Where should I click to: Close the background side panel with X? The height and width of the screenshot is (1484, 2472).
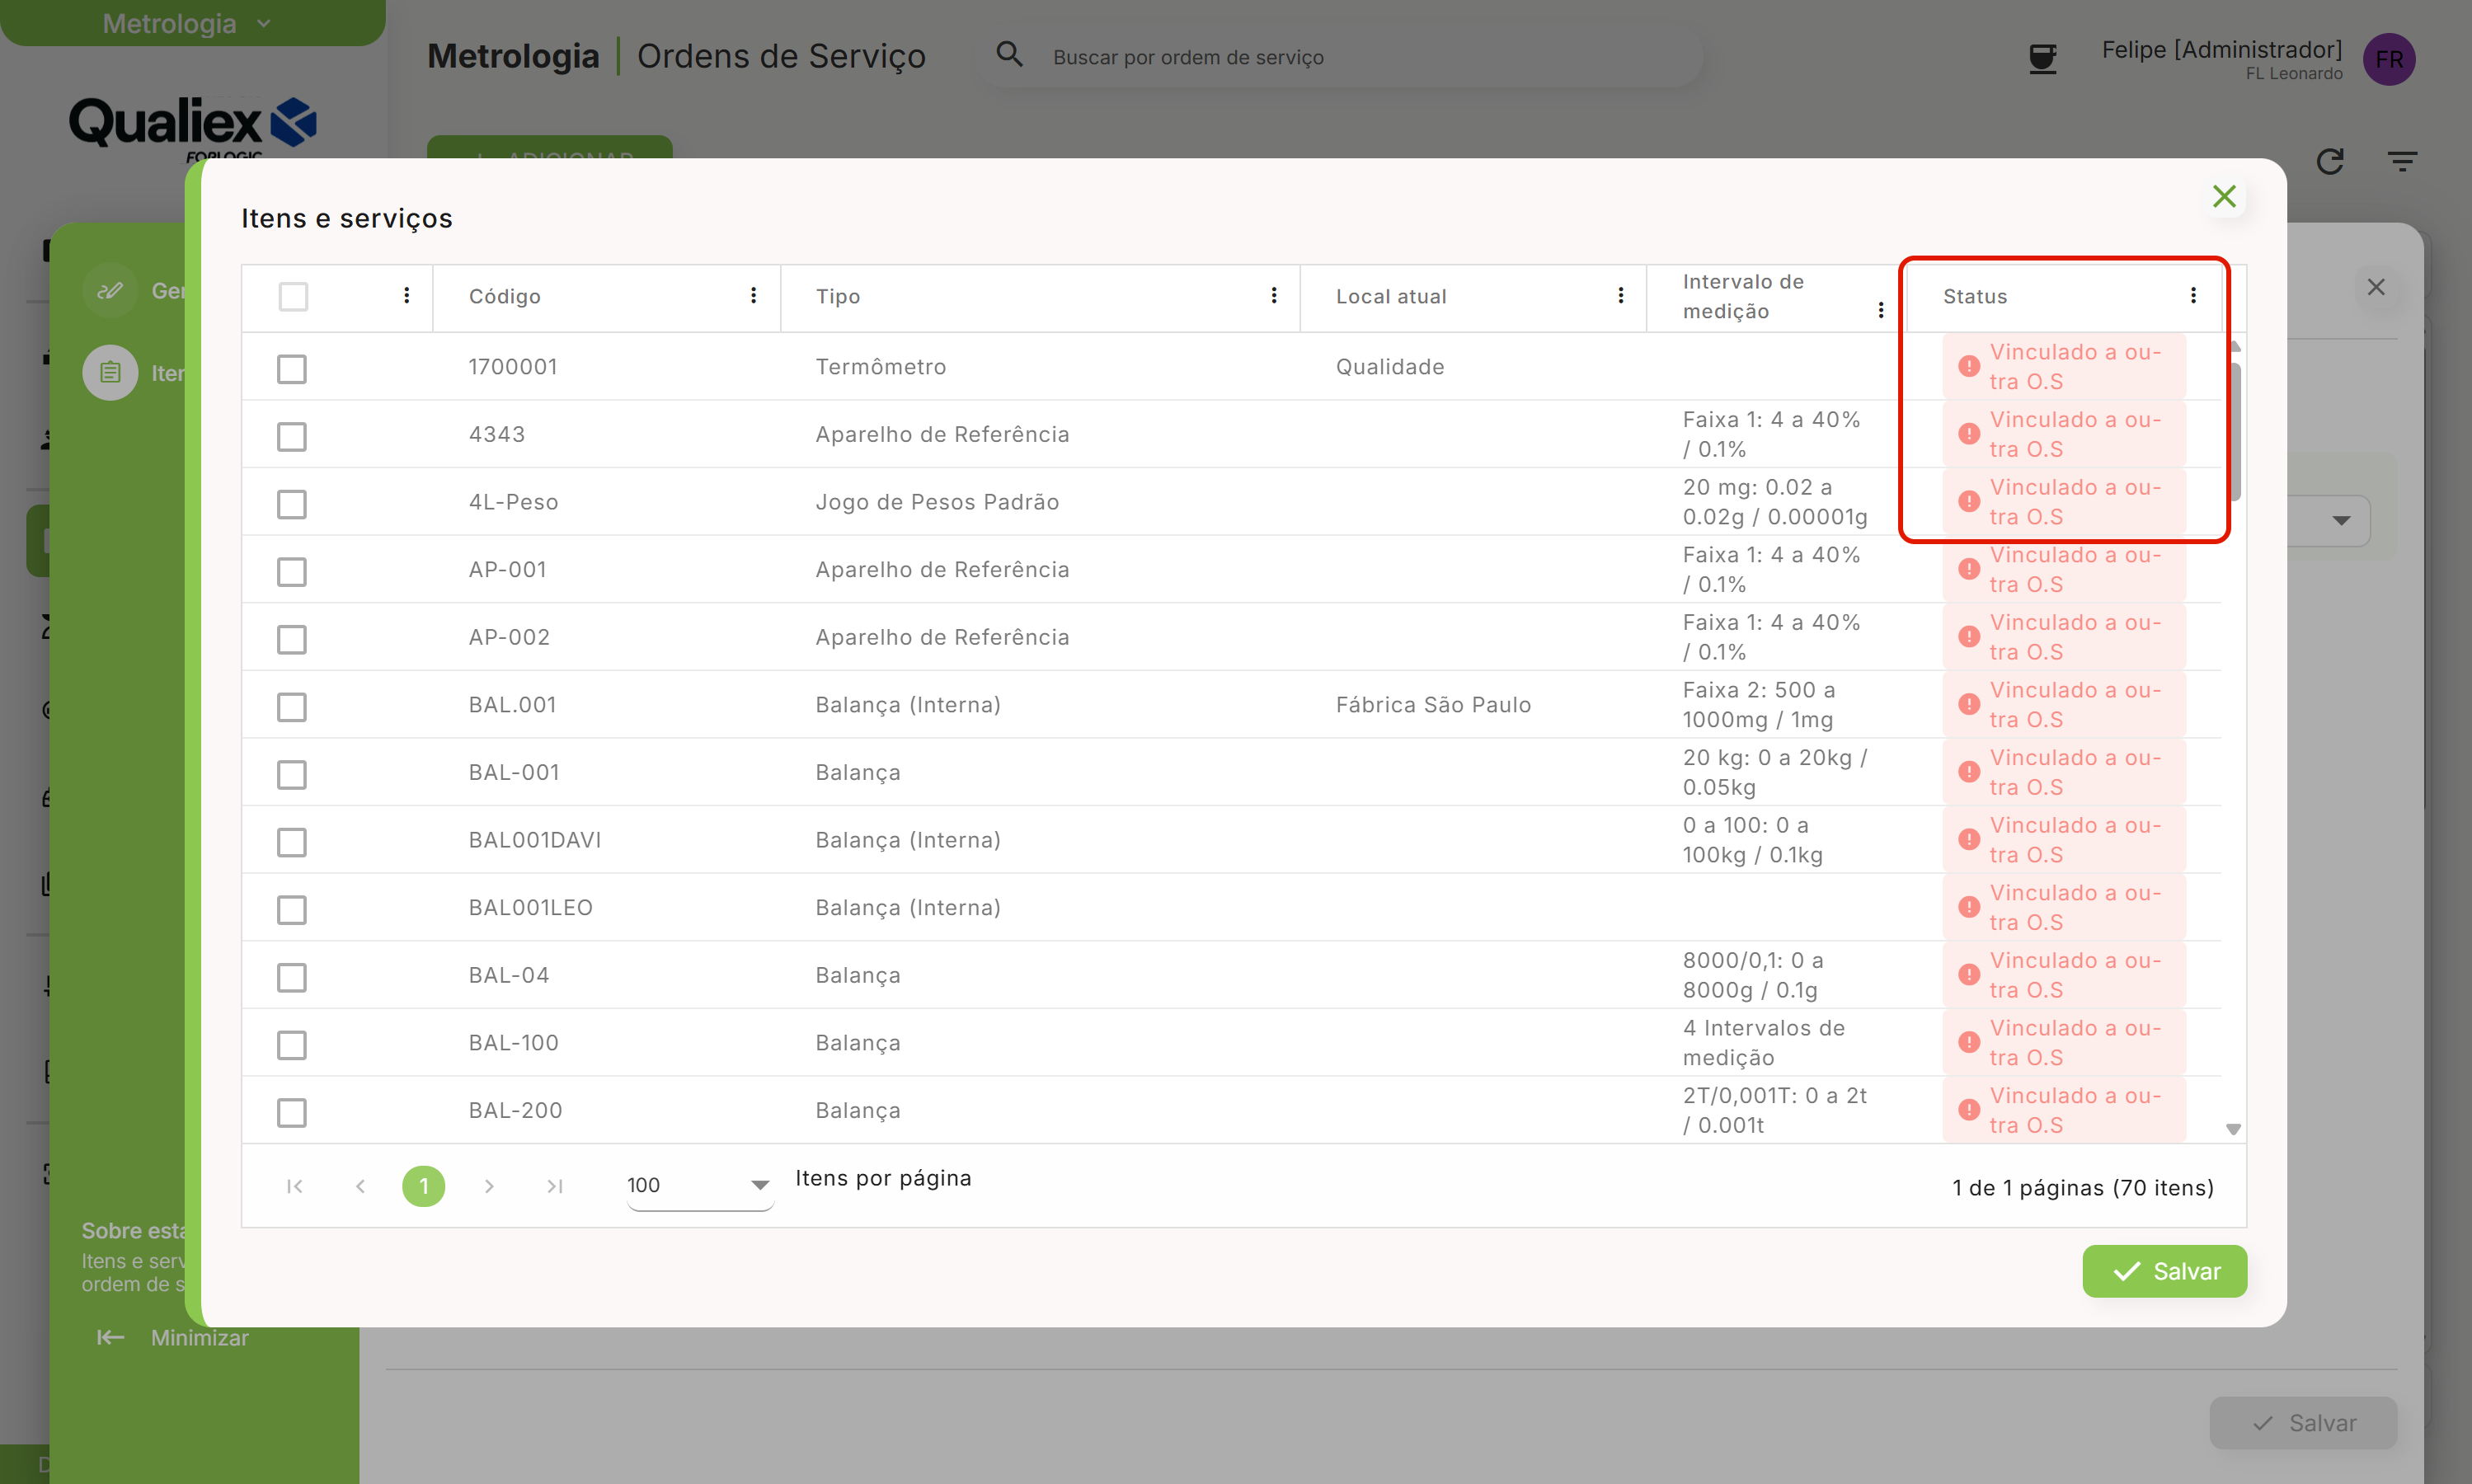coord(2376,287)
